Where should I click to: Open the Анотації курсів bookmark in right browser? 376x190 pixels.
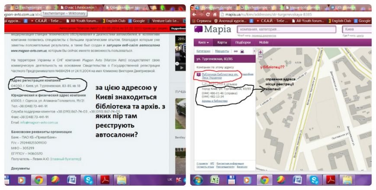click(231, 21)
